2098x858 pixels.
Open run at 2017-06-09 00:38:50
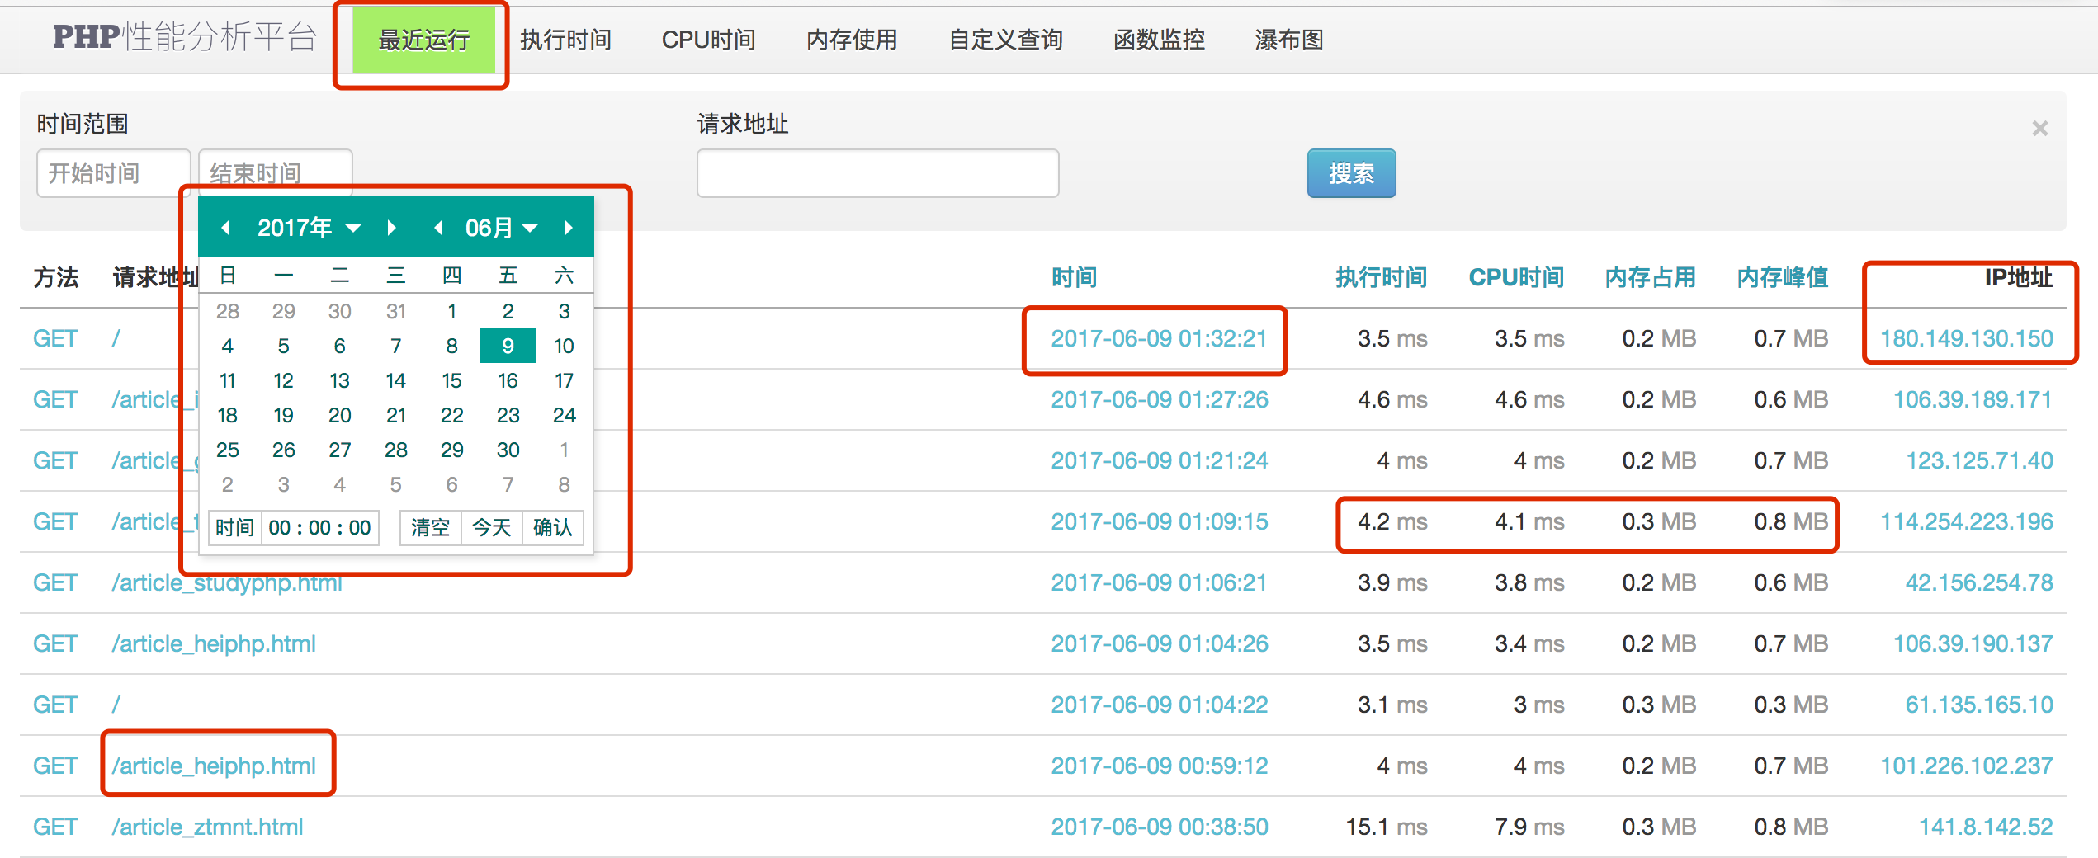click(x=1159, y=827)
